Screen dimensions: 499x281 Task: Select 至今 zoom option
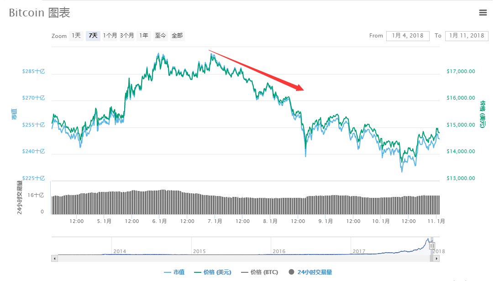pos(160,36)
